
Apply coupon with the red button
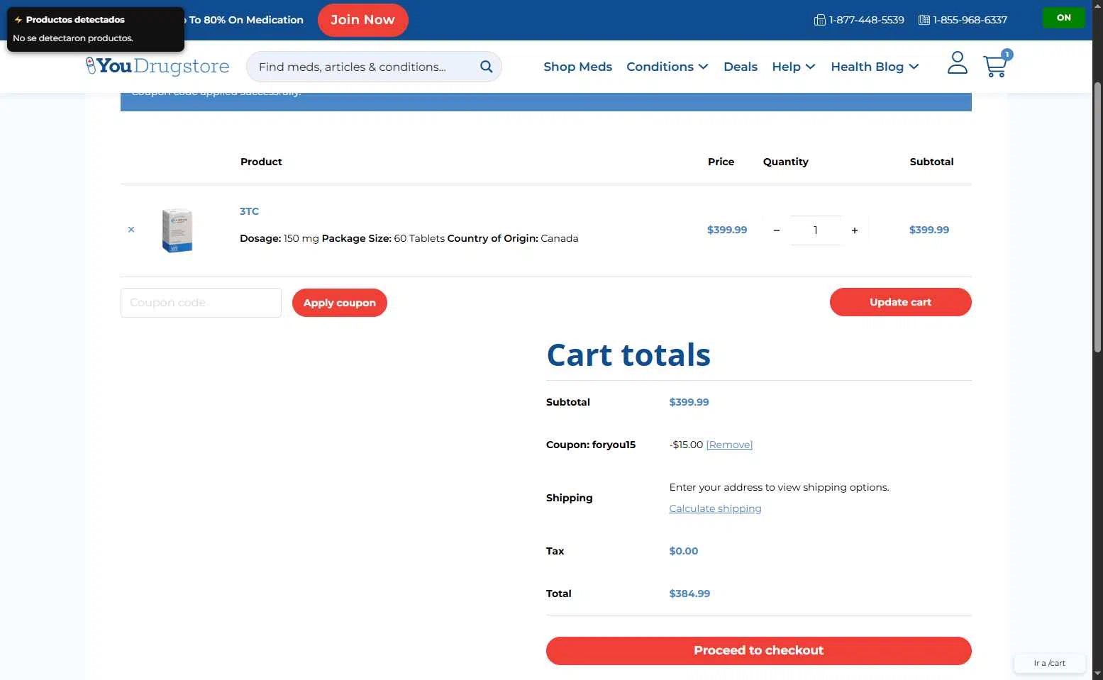(x=340, y=303)
